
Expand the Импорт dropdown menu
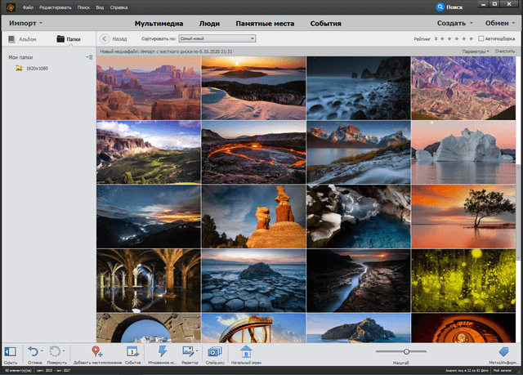[26, 23]
